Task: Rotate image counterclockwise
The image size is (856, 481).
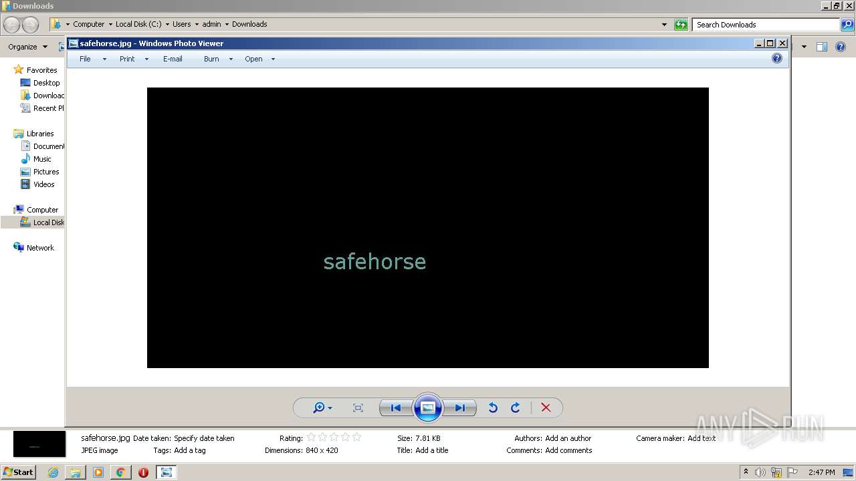Action: [x=493, y=408]
